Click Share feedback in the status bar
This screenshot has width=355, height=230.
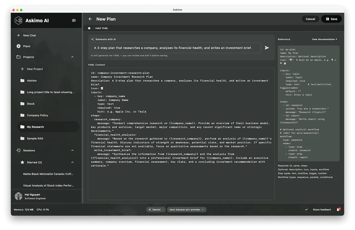click(322, 210)
